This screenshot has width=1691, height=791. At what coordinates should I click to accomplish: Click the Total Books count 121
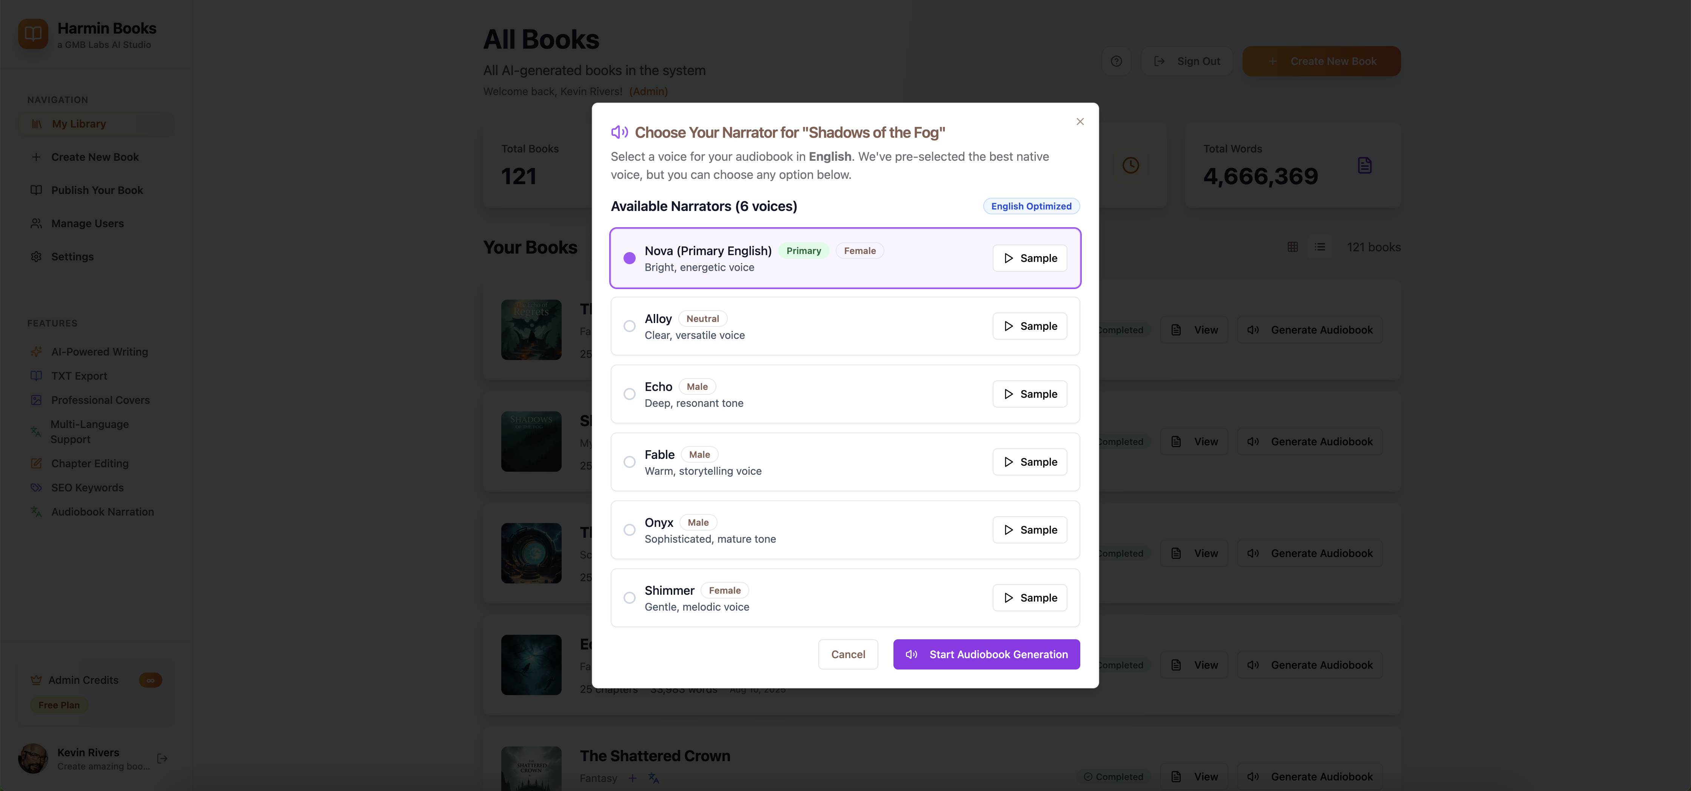click(x=519, y=176)
